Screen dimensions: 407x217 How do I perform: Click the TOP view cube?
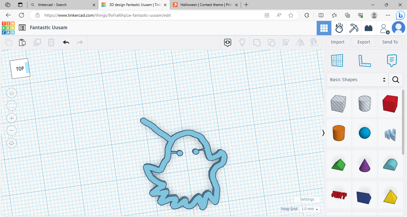coord(20,69)
